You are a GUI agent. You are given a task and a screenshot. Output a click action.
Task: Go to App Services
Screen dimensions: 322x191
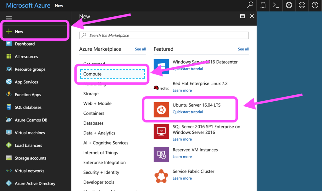click(26, 82)
